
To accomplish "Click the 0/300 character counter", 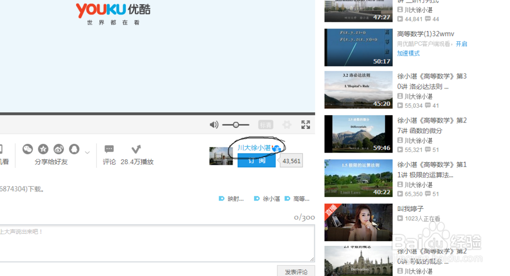I will tap(304, 217).
